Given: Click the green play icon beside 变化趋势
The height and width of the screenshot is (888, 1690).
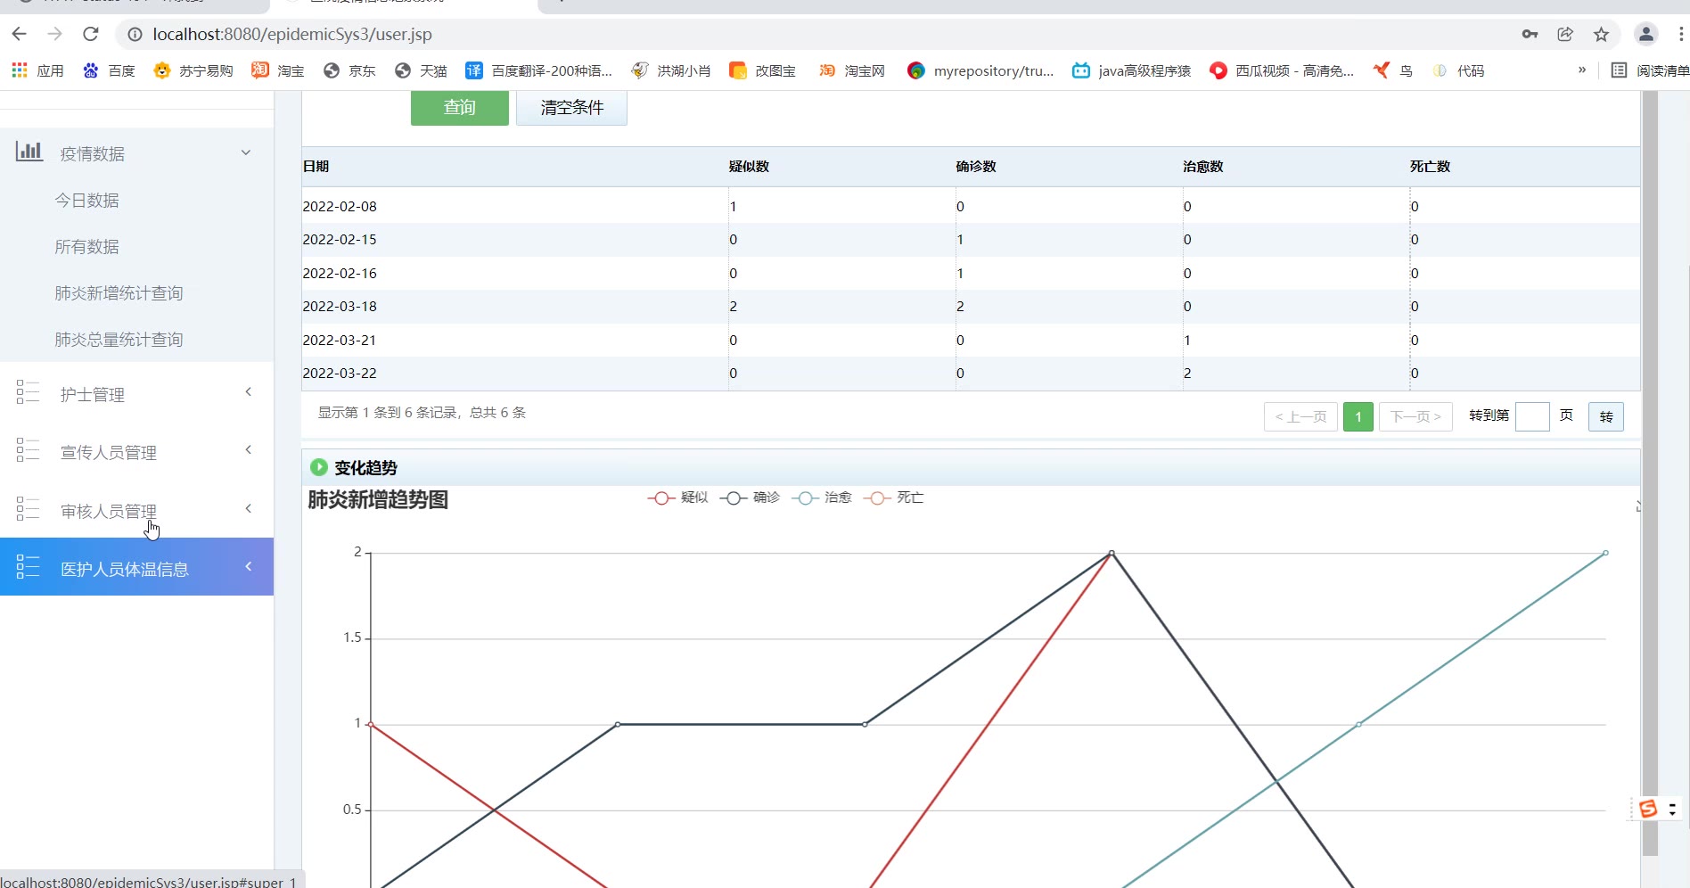Looking at the screenshot, I should click(318, 467).
